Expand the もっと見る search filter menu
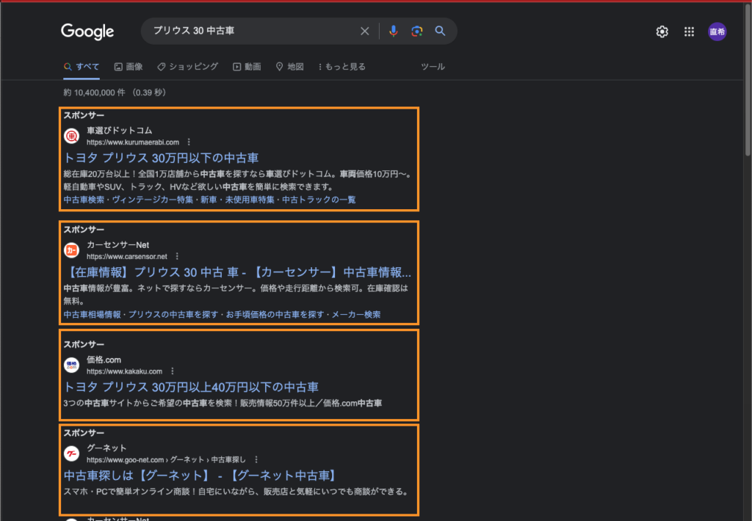The width and height of the screenshot is (752, 521). [x=342, y=67]
